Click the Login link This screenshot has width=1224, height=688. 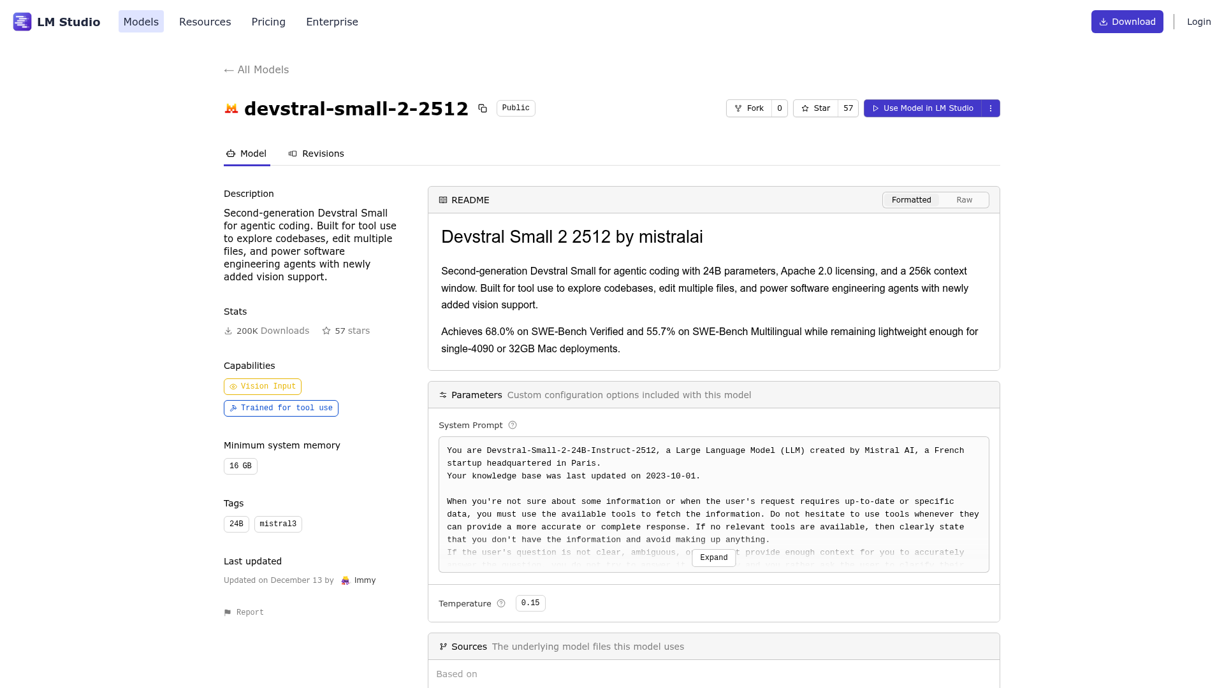(1198, 22)
